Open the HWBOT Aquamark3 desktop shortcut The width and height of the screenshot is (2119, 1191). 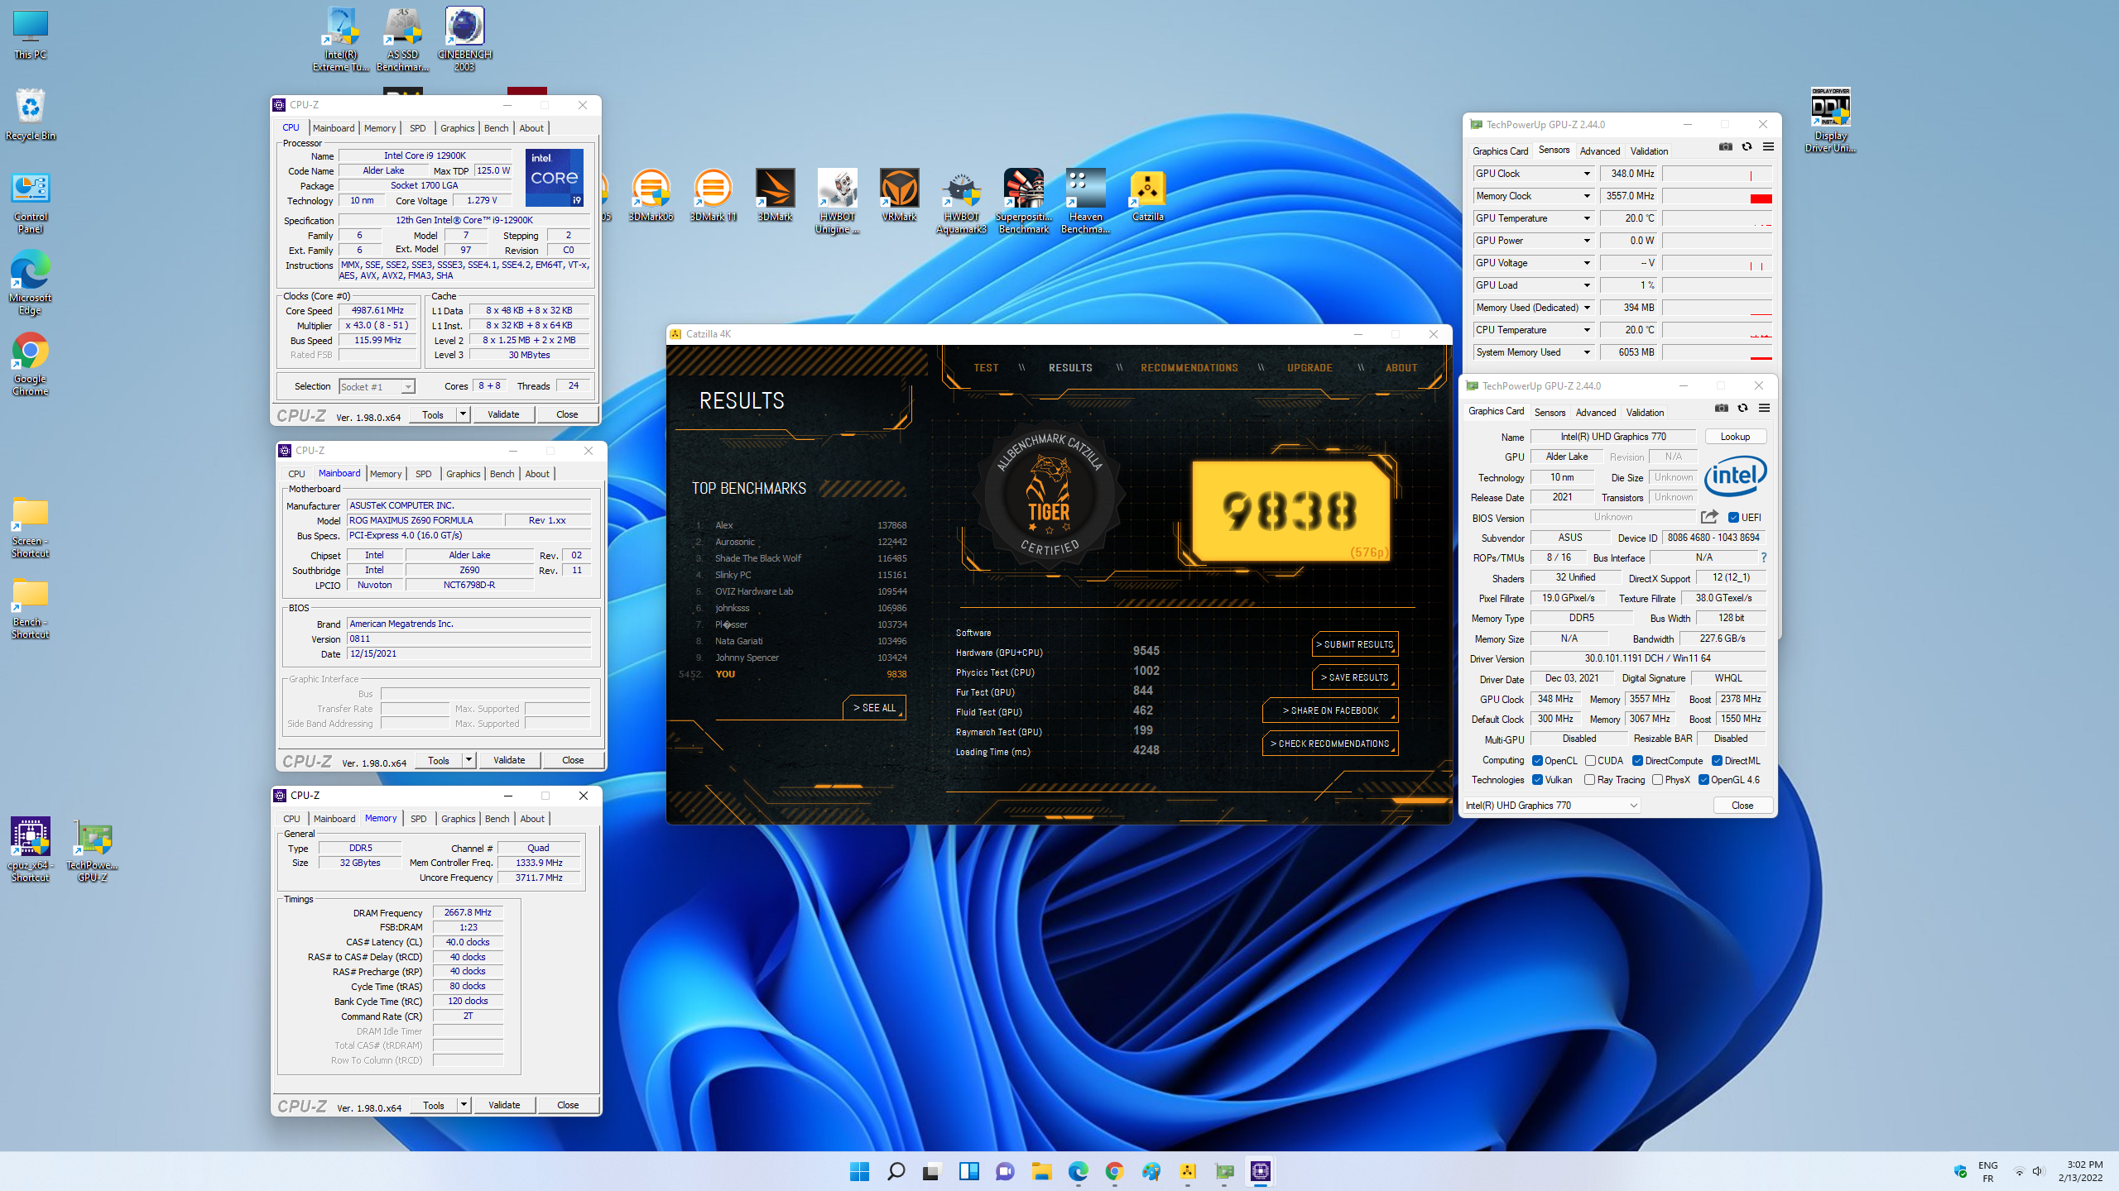(x=961, y=202)
